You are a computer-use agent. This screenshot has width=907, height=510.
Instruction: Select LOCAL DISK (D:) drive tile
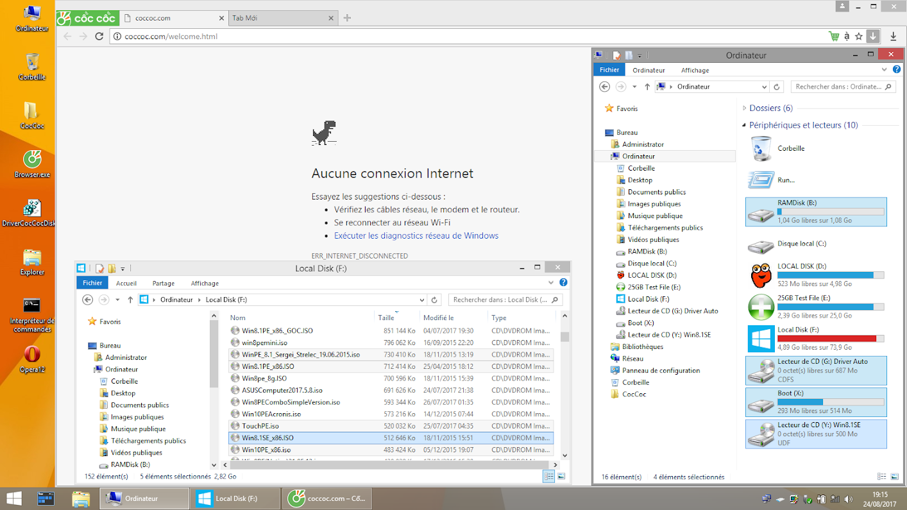click(816, 275)
